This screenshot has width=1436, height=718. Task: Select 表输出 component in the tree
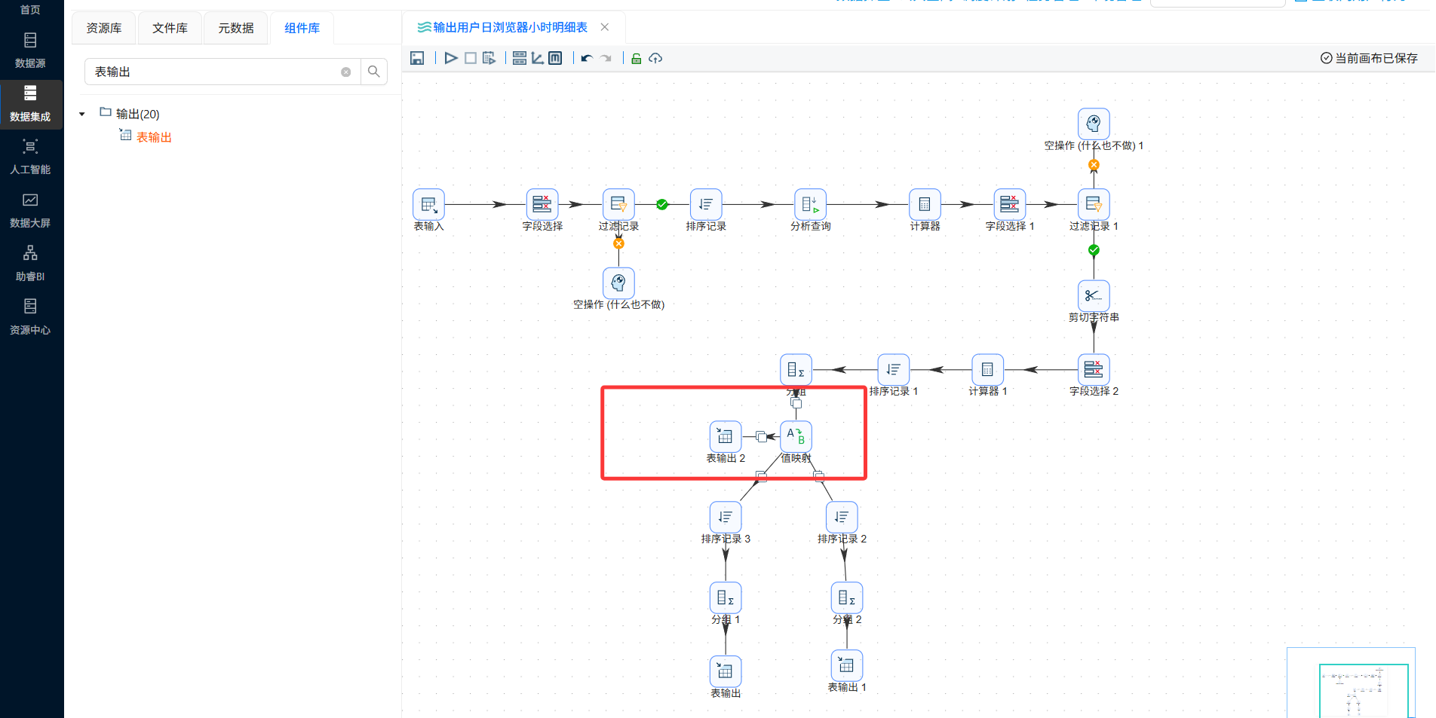click(x=146, y=136)
